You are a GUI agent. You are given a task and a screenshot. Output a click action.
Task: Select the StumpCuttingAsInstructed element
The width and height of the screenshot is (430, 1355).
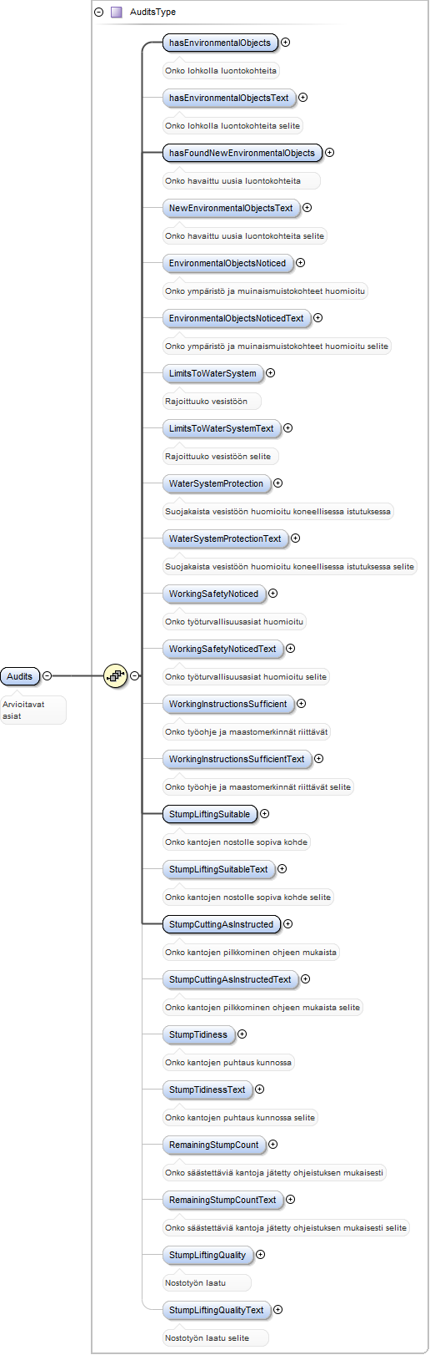tap(222, 924)
